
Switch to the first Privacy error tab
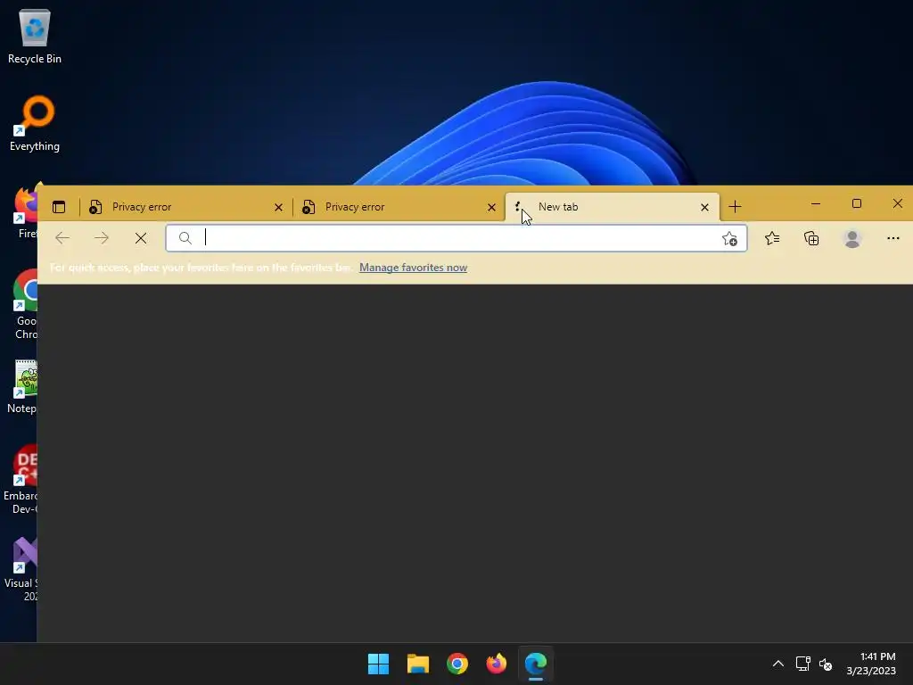click(x=185, y=207)
